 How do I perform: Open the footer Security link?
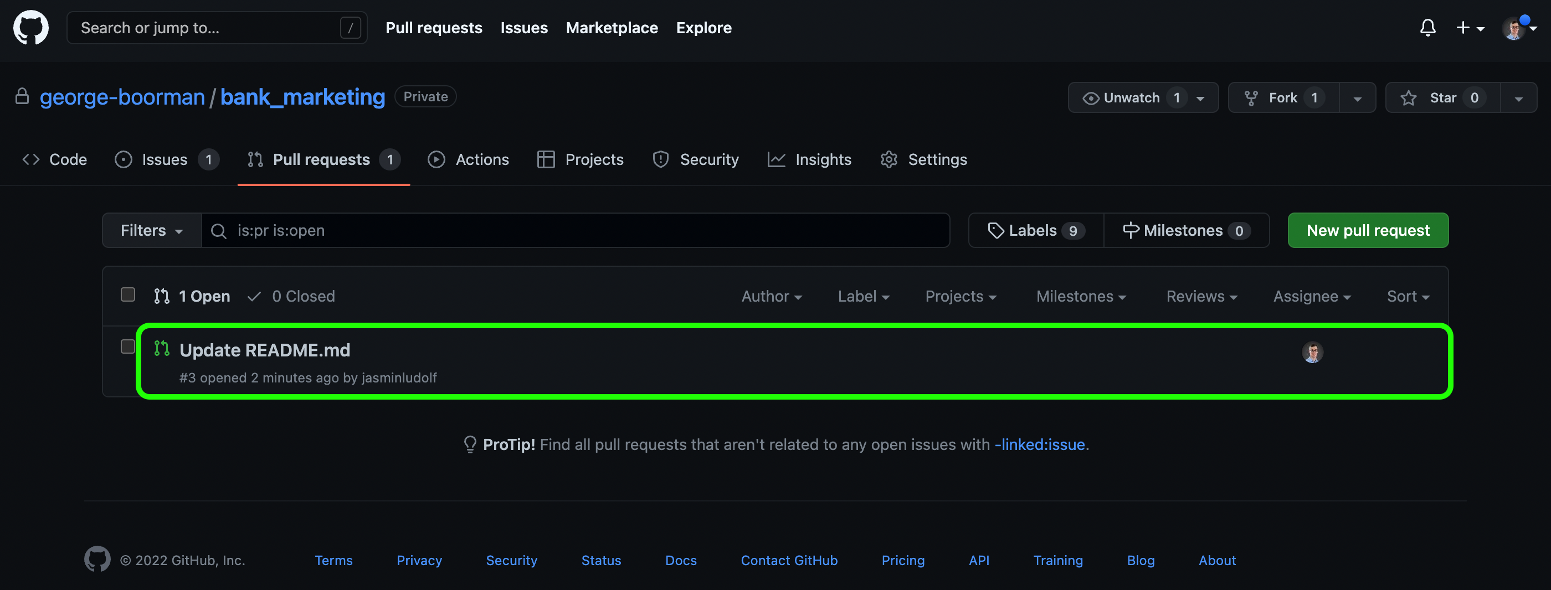511,560
